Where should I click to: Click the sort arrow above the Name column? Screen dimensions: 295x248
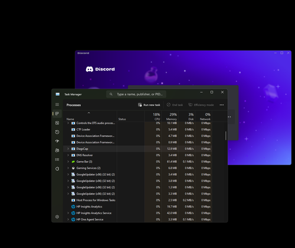tap(89, 113)
